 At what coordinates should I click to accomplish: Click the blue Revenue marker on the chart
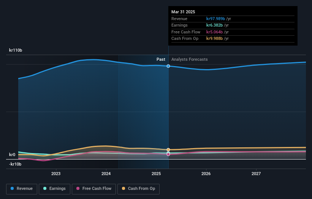click(168, 66)
